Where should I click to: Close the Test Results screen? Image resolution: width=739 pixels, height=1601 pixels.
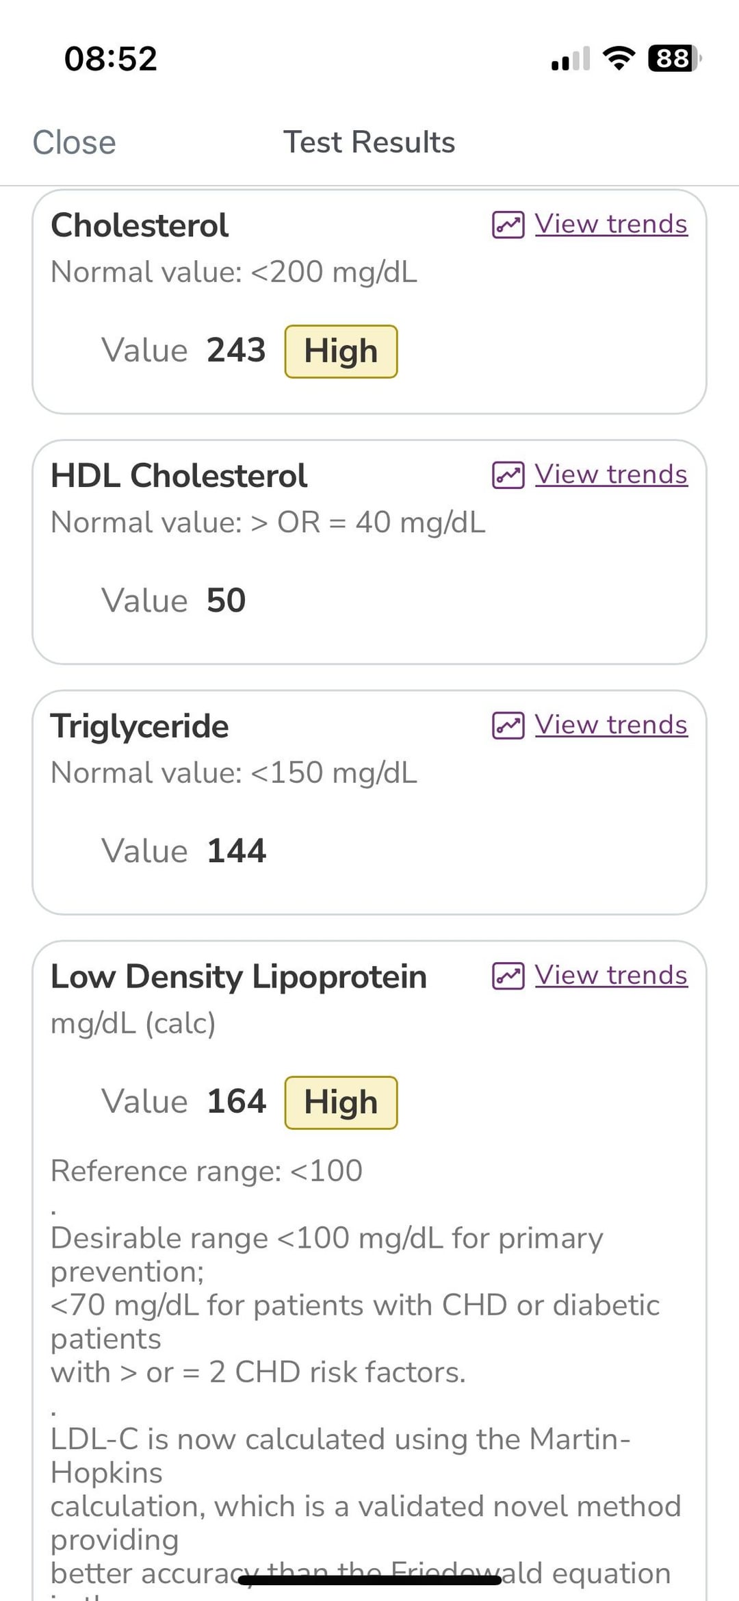pyautogui.click(x=74, y=142)
